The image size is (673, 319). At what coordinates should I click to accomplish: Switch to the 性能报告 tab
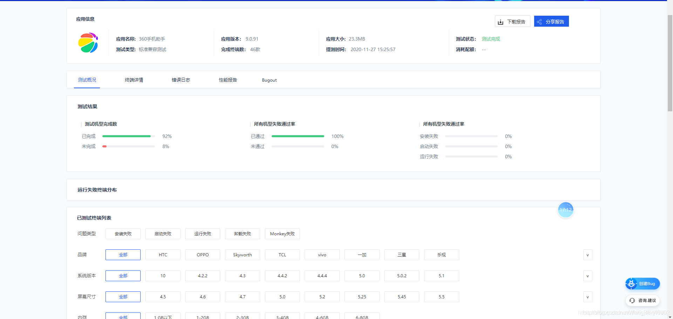pyautogui.click(x=228, y=80)
